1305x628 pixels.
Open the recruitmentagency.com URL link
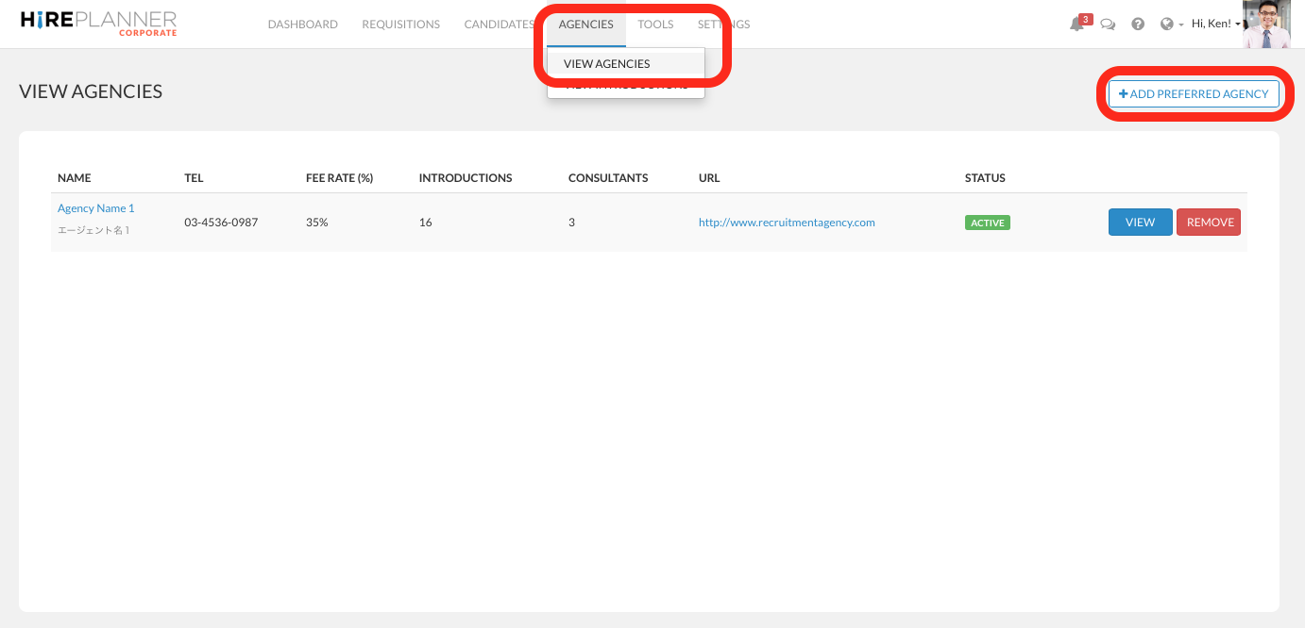pos(787,223)
